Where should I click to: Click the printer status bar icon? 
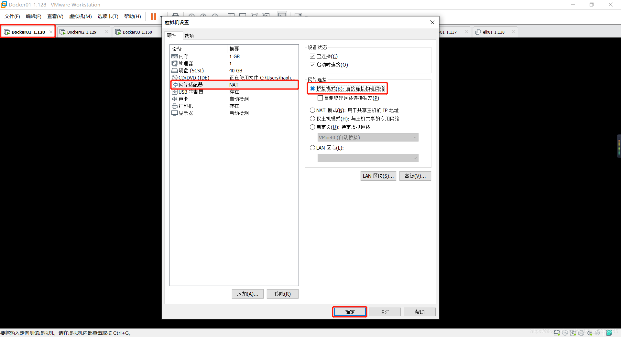pos(581,333)
